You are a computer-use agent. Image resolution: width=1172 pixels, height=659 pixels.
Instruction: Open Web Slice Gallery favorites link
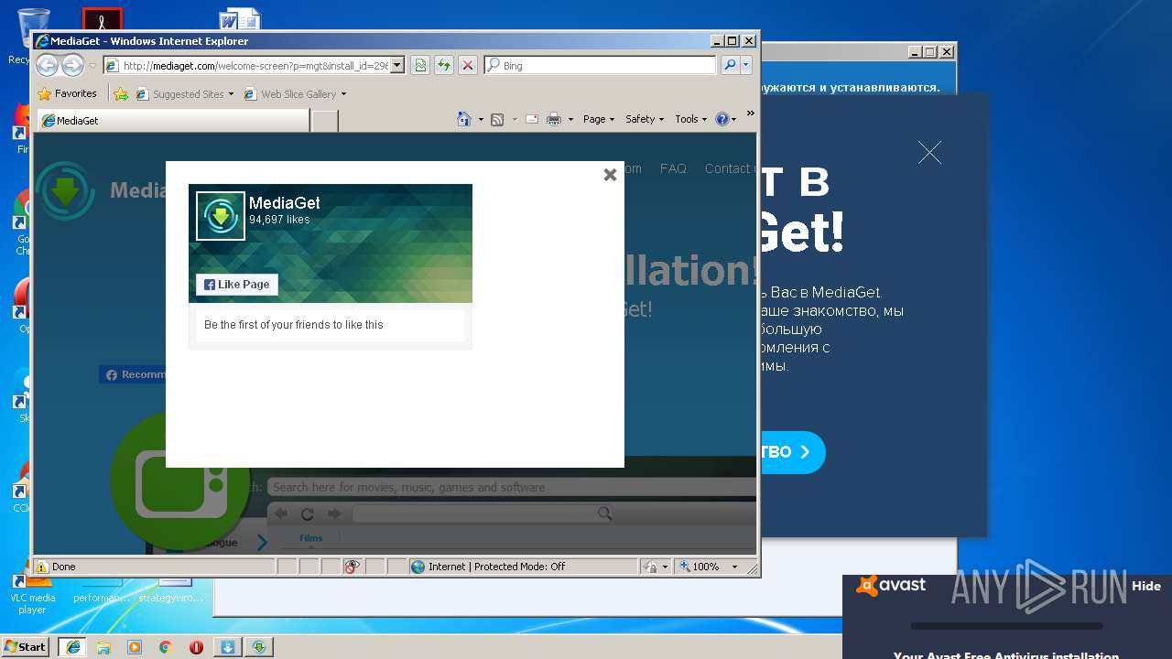pos(295,93)
